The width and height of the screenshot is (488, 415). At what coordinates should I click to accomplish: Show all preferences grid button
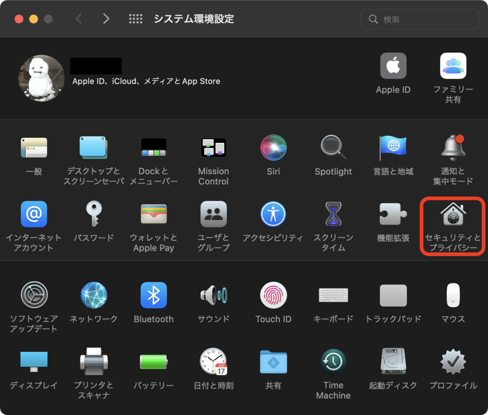tap(135, 19)
